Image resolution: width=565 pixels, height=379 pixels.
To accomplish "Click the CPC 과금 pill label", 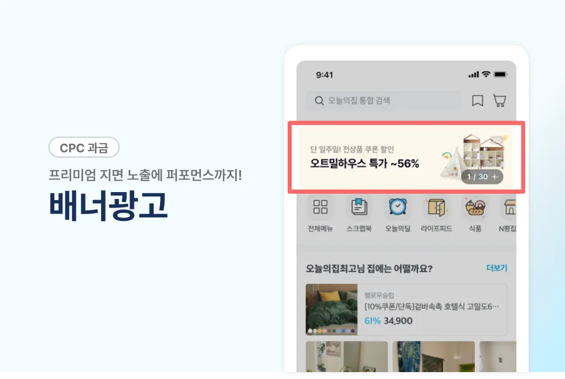I will [x=84, y=147].
